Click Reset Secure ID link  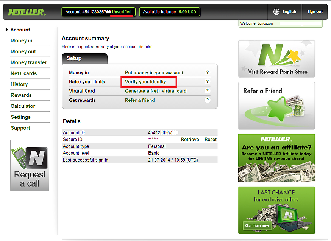click(x=211, y=139)
